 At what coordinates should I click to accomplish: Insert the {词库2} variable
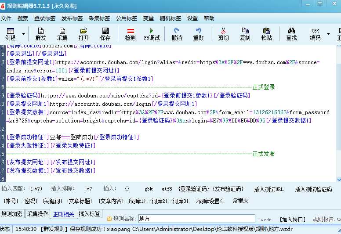pyautogui.click(x=159, y=201)
